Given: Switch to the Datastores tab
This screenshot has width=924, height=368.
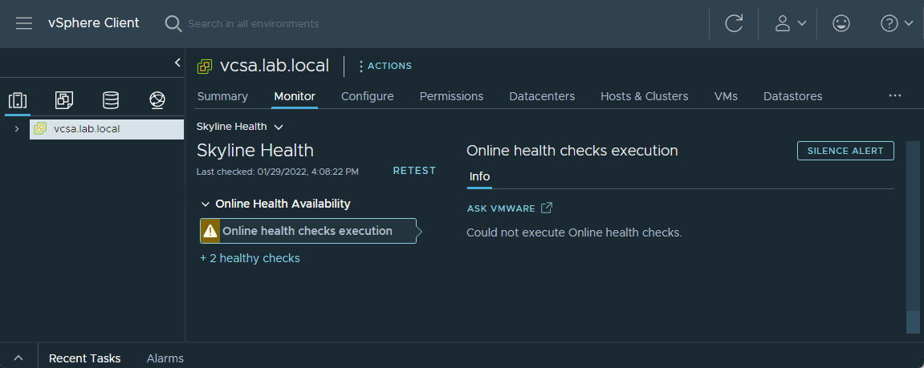Looking at the screenshot, I should pos(792,96).
